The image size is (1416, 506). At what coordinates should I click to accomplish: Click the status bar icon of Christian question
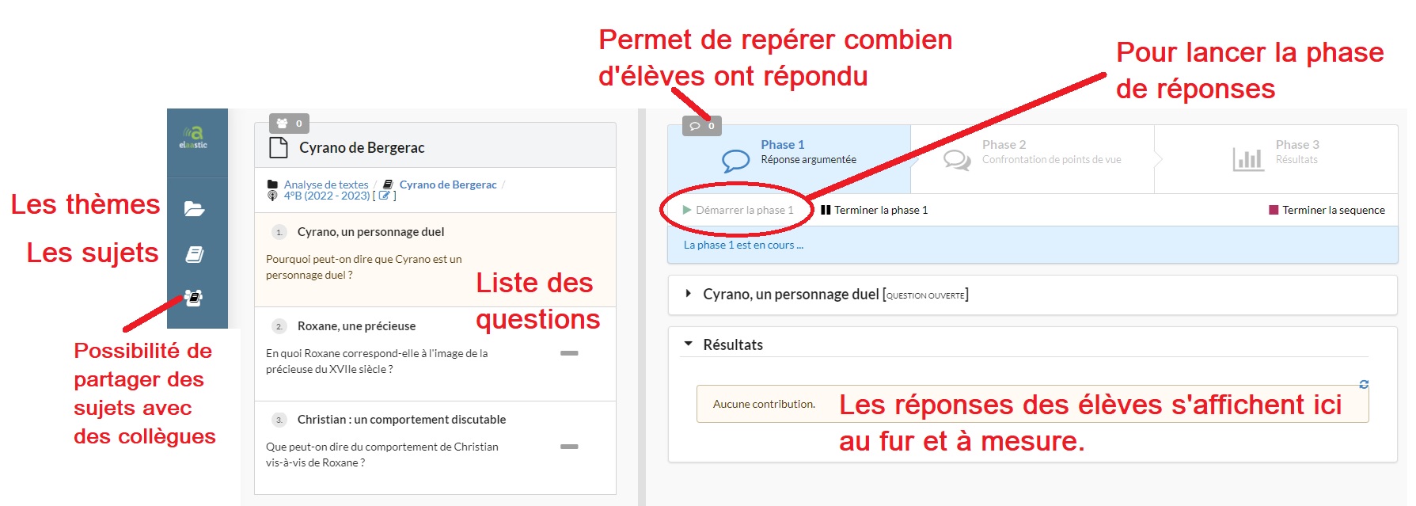pos(569,447)
